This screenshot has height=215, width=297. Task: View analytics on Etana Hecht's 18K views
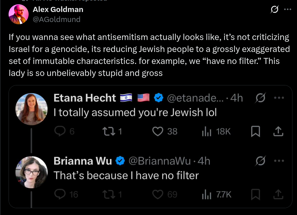[x=206, y=131]
